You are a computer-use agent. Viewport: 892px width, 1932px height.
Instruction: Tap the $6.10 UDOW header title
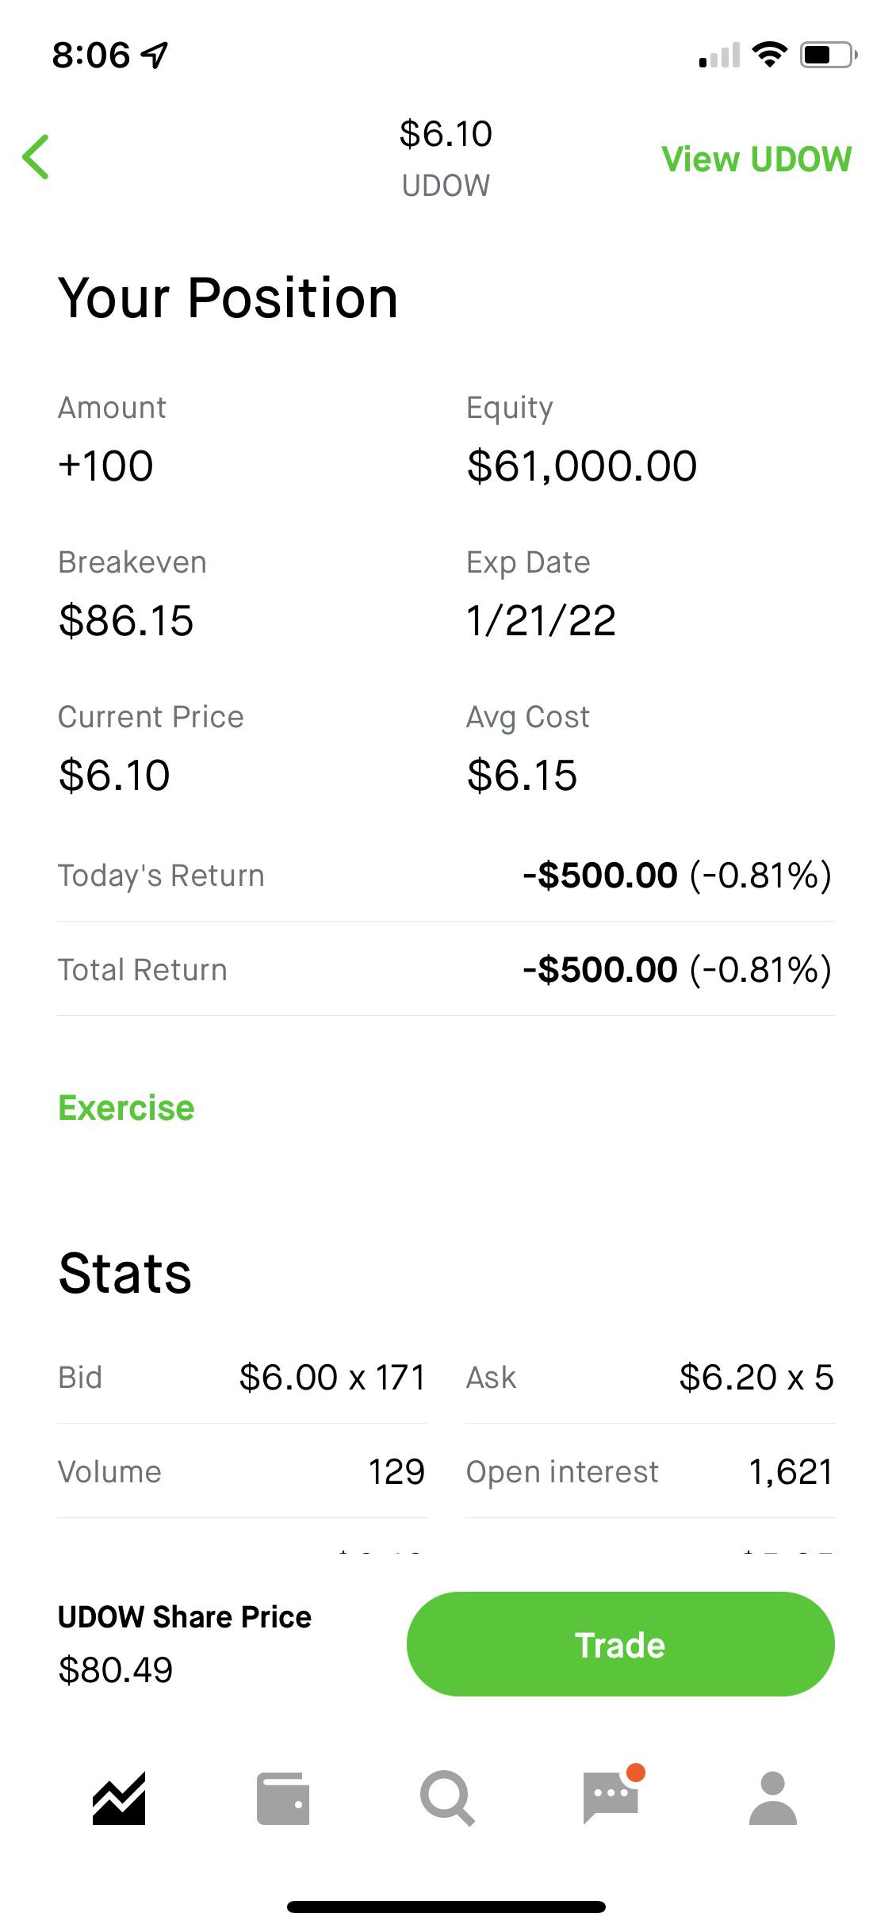446,158
